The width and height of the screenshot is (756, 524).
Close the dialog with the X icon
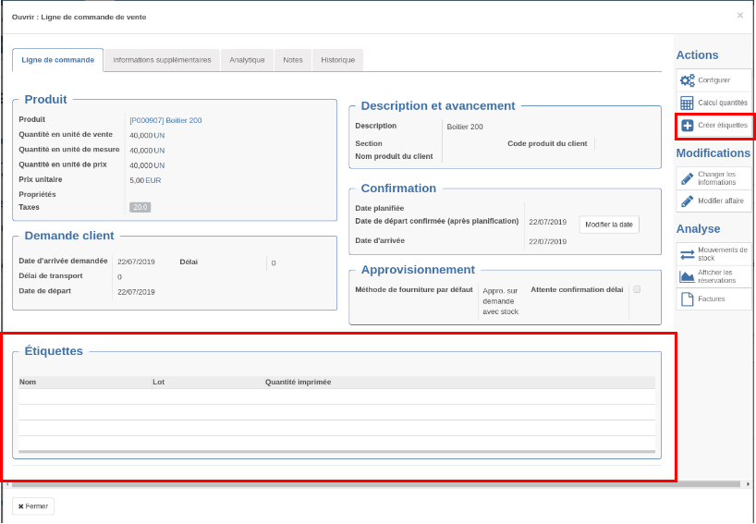click(x=740, y=16)
